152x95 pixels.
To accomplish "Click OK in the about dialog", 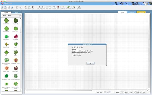I will (x=90, y=63).
